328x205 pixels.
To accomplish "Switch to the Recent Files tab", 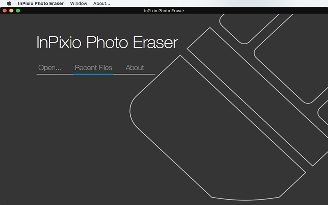I will [93, 68].
